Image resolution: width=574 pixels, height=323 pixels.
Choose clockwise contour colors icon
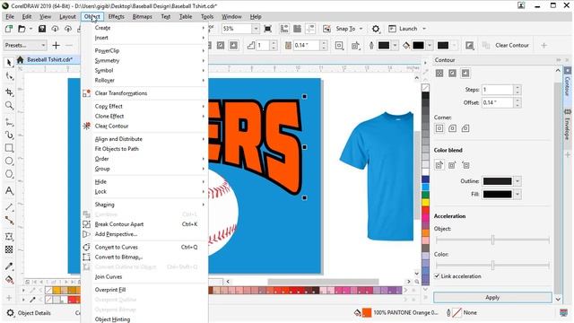(452, 165)
